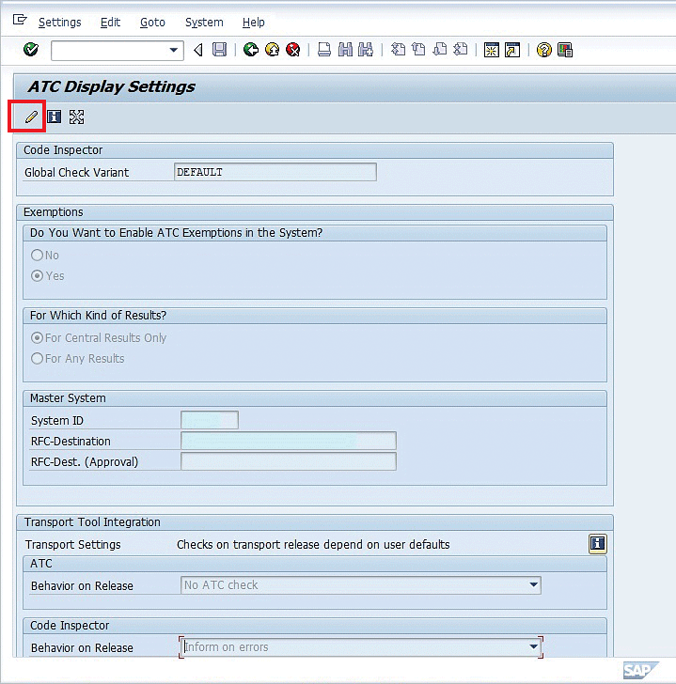
Task: Click the green Back arrow icon
Action: (x=250, y=50)
